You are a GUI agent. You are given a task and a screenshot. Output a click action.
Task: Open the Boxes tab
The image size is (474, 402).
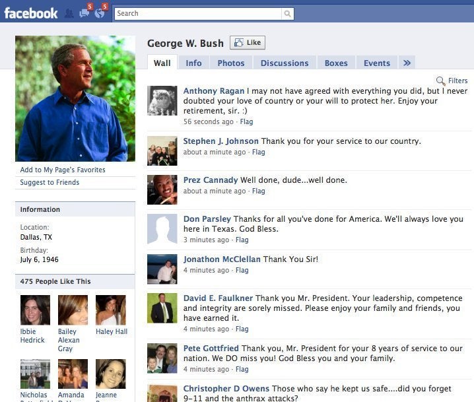coord(336,63)
